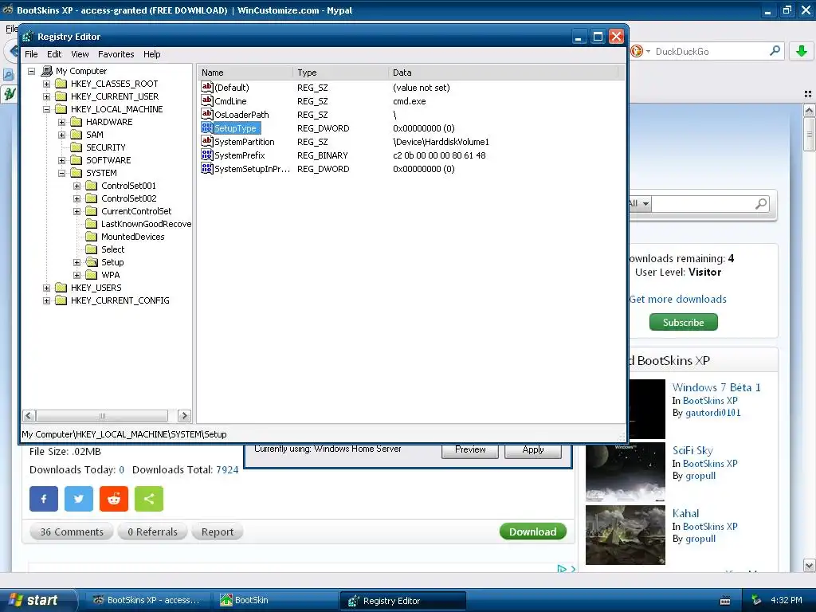Image resolution: width=816 pixels, height=612 pixels.
Task: Expand the WPA key
Action: coord(76,275)
